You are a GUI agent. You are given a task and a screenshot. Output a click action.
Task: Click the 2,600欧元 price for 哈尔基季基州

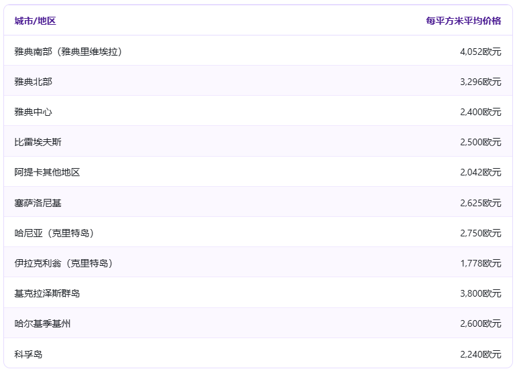[480, 323]
